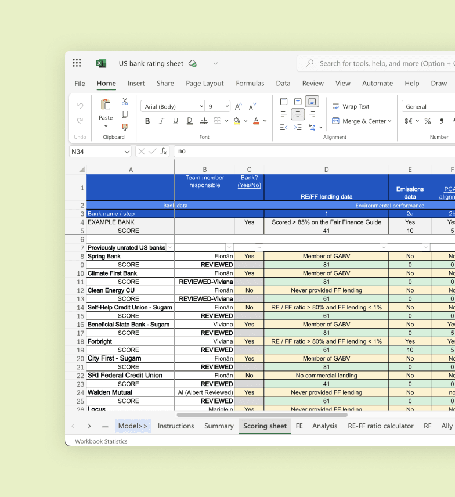Decrease font size with smaller A icon
This screenshot has width=455, height=497.
click(252, 106)
